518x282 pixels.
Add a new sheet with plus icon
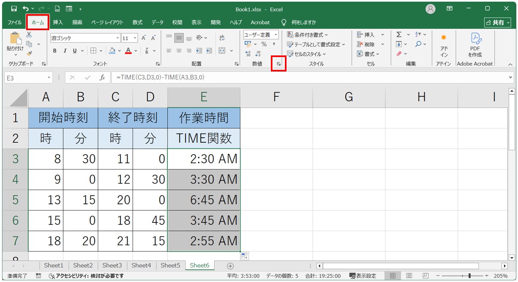pyautogui.click(x=231, y=266)
